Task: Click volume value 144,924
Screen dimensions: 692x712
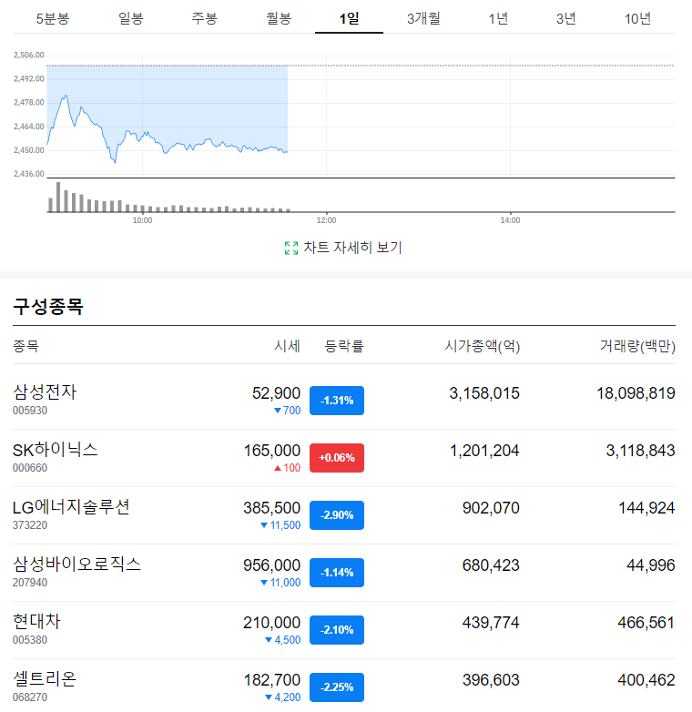Action: (646, 508)
